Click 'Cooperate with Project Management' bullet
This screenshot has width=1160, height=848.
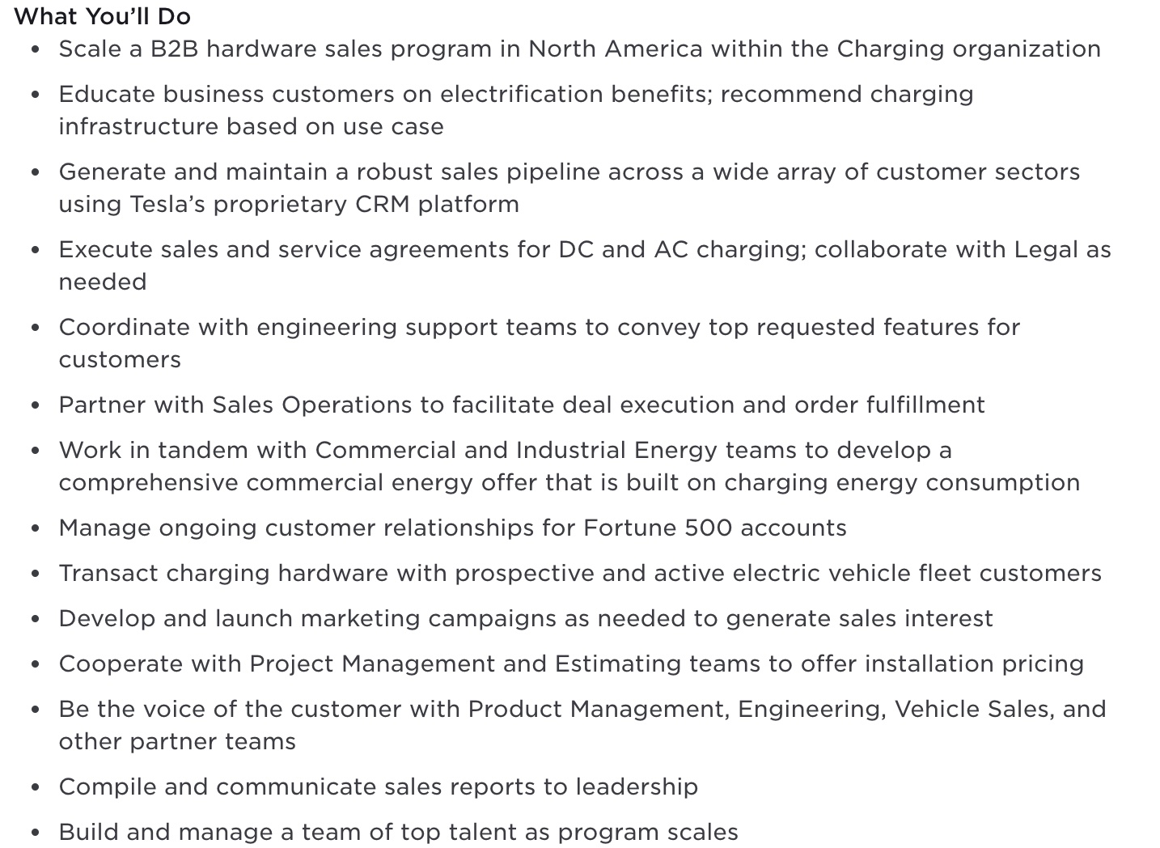click(x=571, y=664)
